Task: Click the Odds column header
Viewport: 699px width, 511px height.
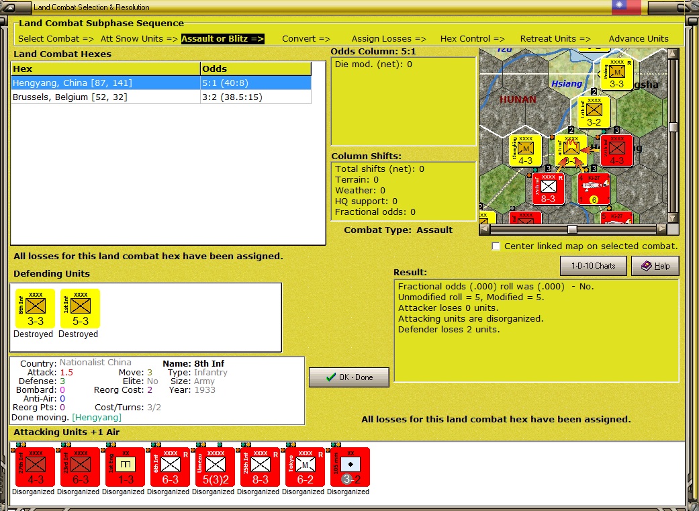Action: (255, 68)
